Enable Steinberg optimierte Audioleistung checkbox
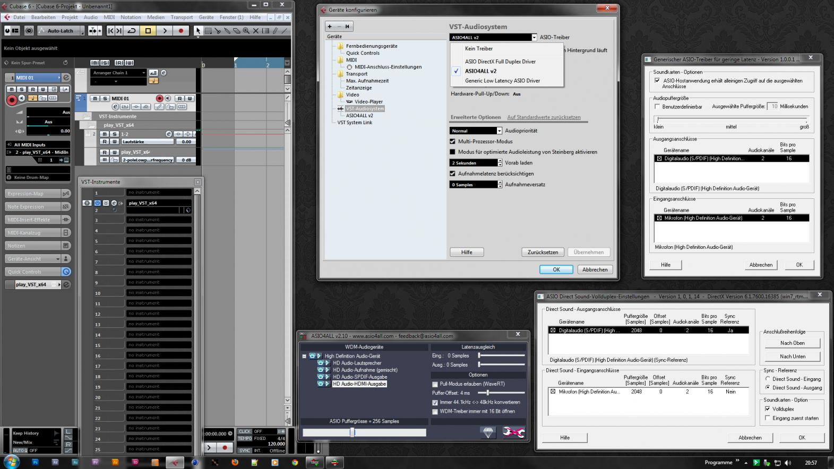The image size is (834, 469). (453, 152)
